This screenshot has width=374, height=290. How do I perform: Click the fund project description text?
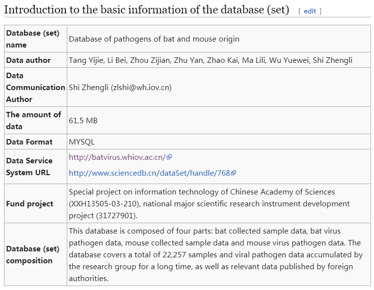pos(209,203)
